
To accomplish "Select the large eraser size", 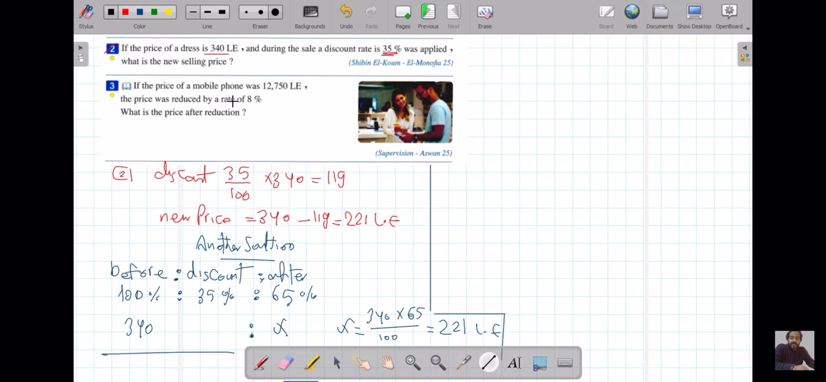I will (x=275, y=12).
